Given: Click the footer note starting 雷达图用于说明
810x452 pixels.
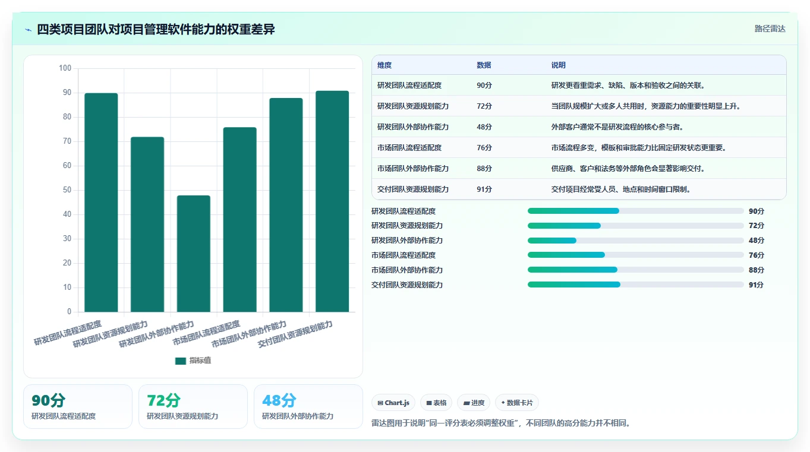Looking at the screenshot, I should pos(501,423).
